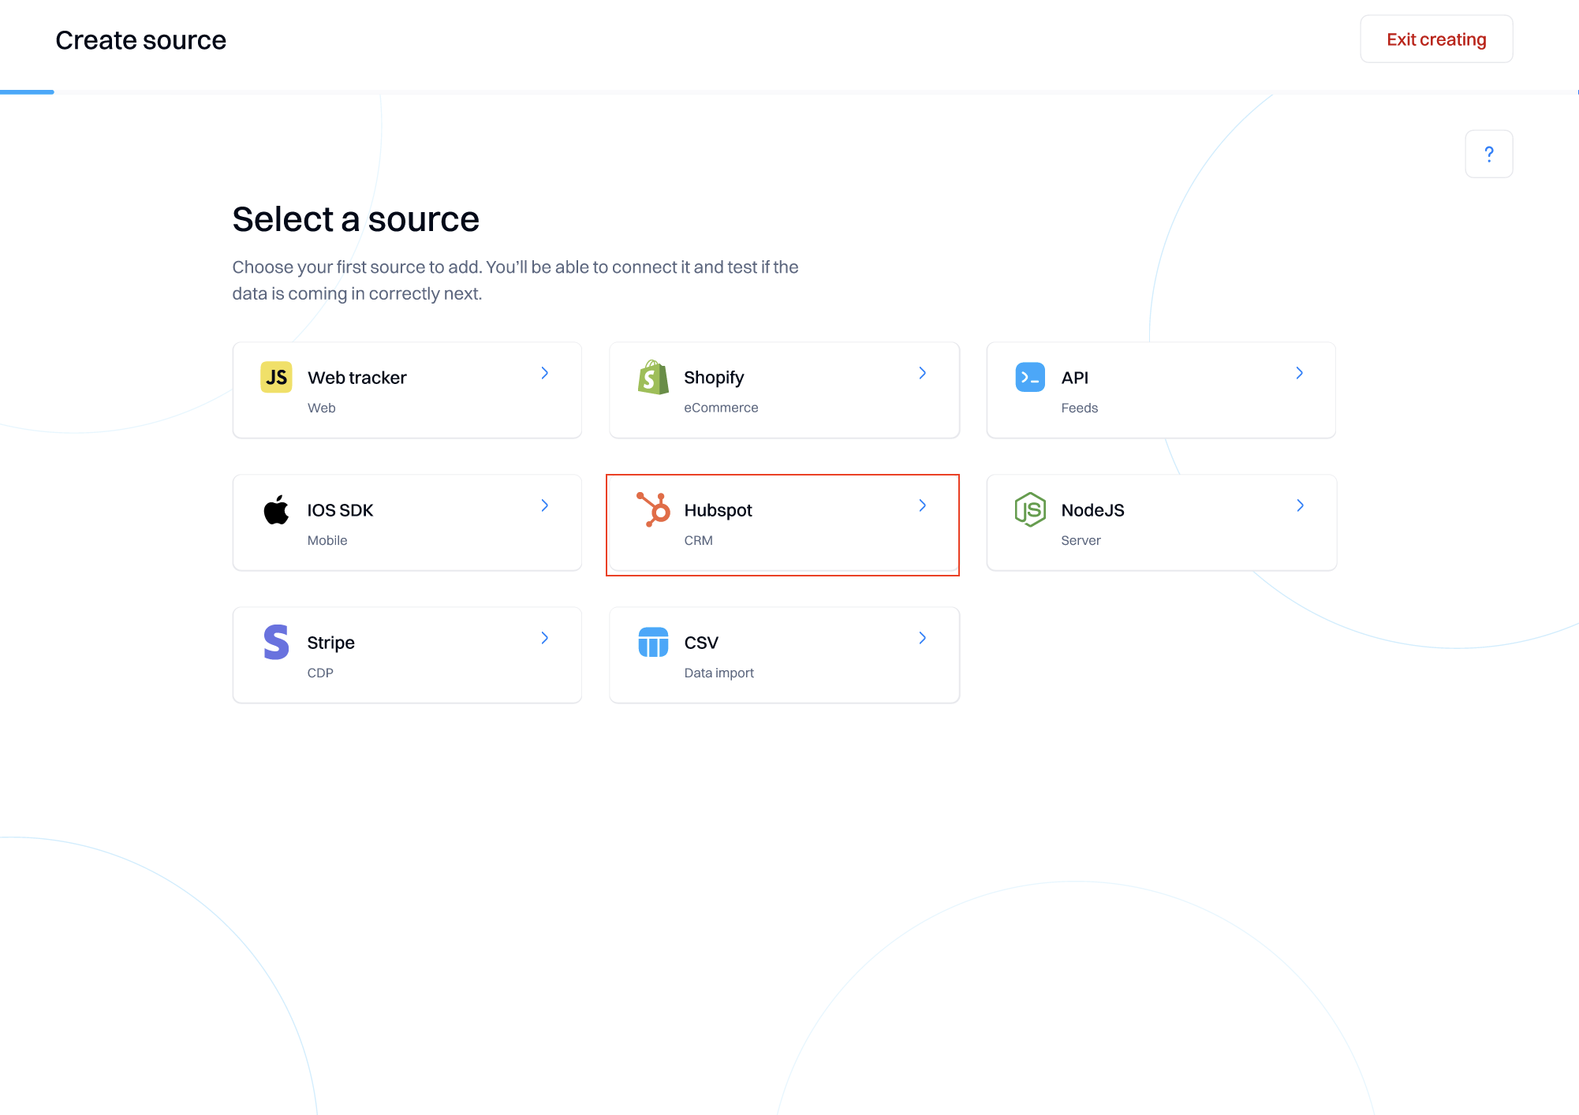The height and width of the screenshot is (1115, 1579).
Task: Click the green Shopify bag icon
Action: click(653, 378)
